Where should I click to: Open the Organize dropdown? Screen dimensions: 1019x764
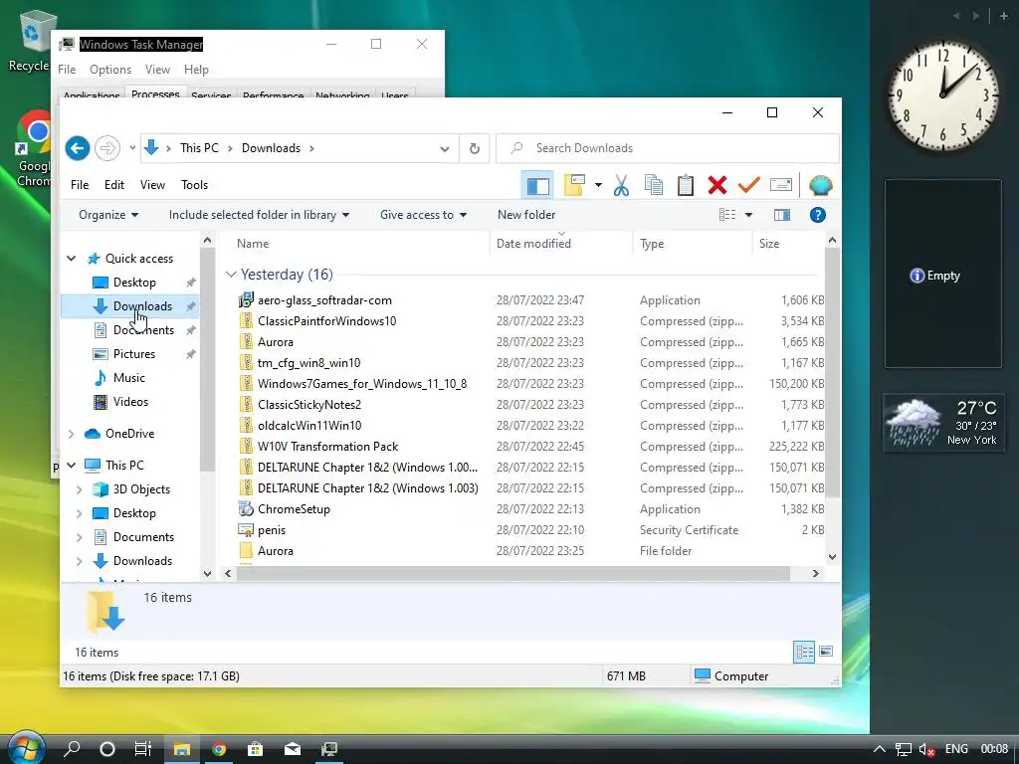pos(108,215)
